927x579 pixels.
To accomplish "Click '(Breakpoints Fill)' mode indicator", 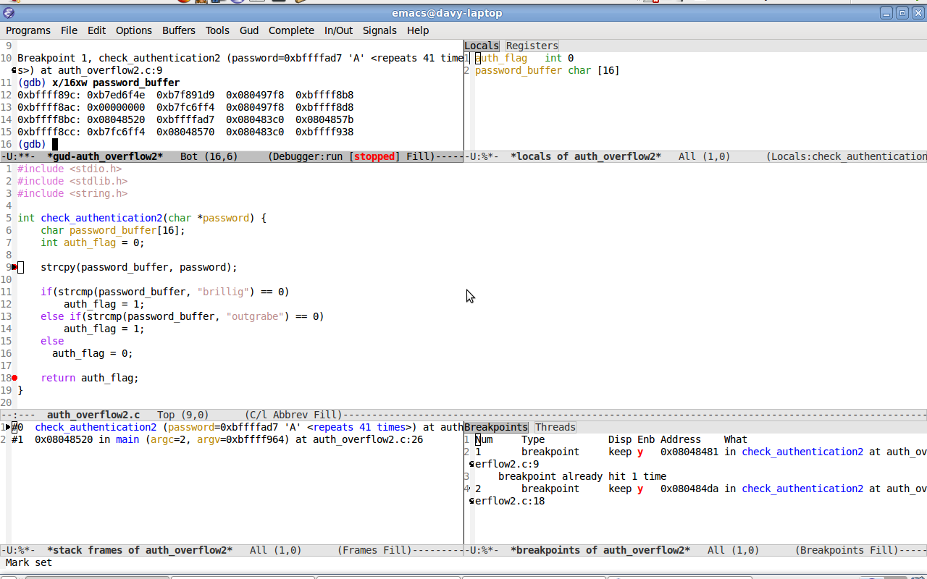I will pyautogui.click(x=847, y=550).
